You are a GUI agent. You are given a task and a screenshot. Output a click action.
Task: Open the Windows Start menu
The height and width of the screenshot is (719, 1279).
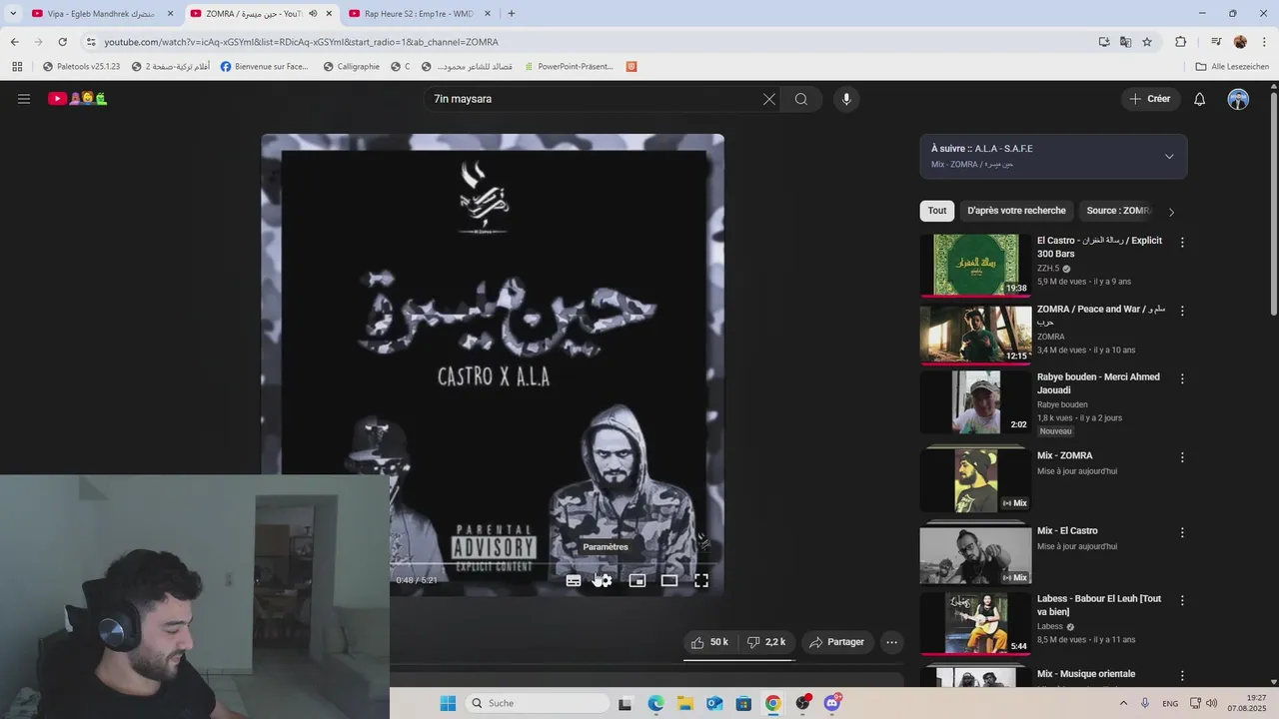click(448, 703)
